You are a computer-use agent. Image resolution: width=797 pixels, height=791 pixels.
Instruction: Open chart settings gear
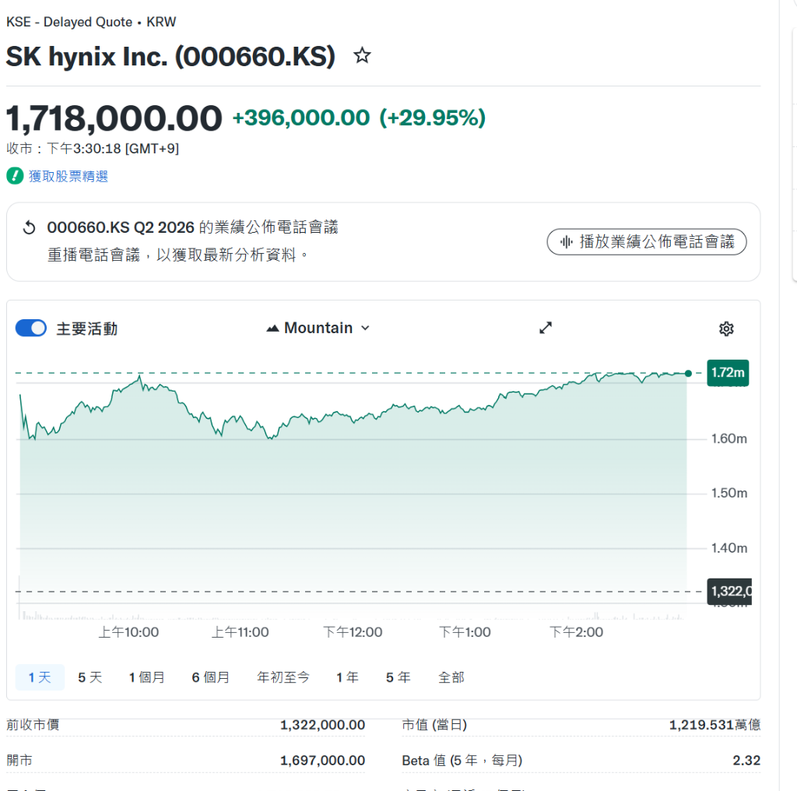[726, 329]
